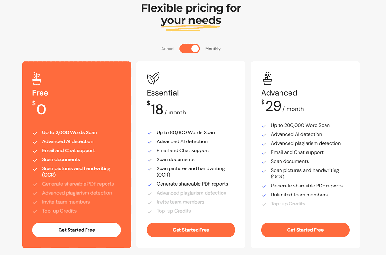Viewport: 386px width, 255px height.
Task: Click checkmark next to Advanced plagiarism detection in Advanced plan
Action: tap(264, 144)
